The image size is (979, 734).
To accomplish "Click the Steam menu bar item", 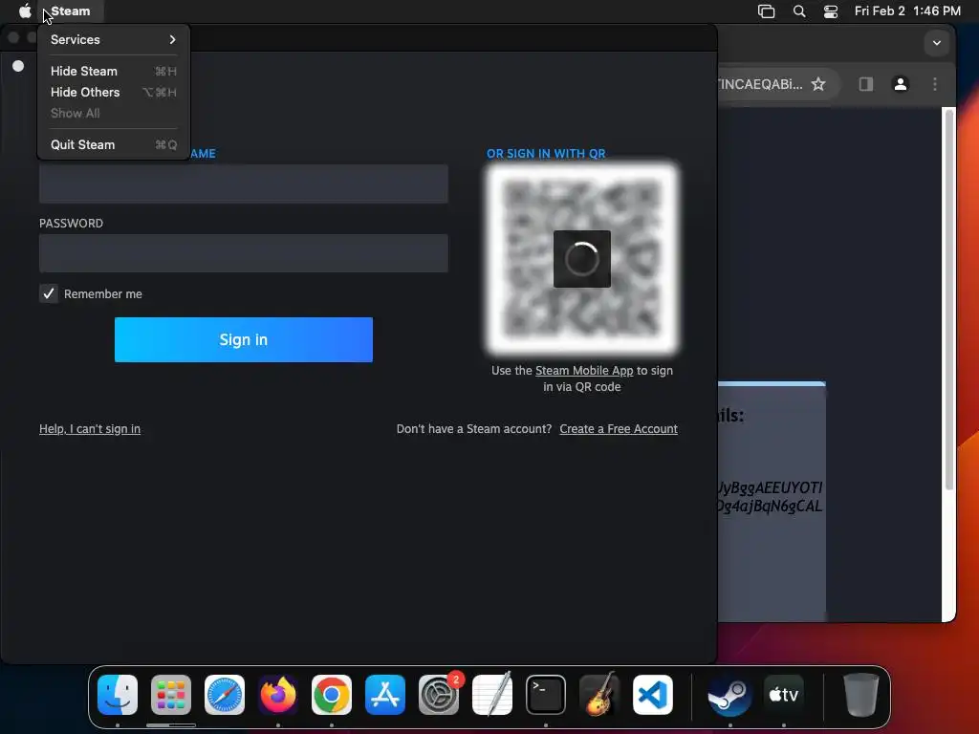I will 71,11.
